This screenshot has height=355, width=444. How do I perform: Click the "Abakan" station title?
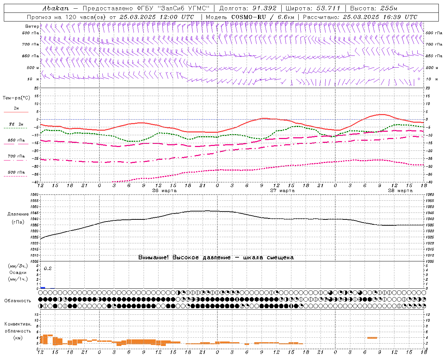click(x=56, y=8)
